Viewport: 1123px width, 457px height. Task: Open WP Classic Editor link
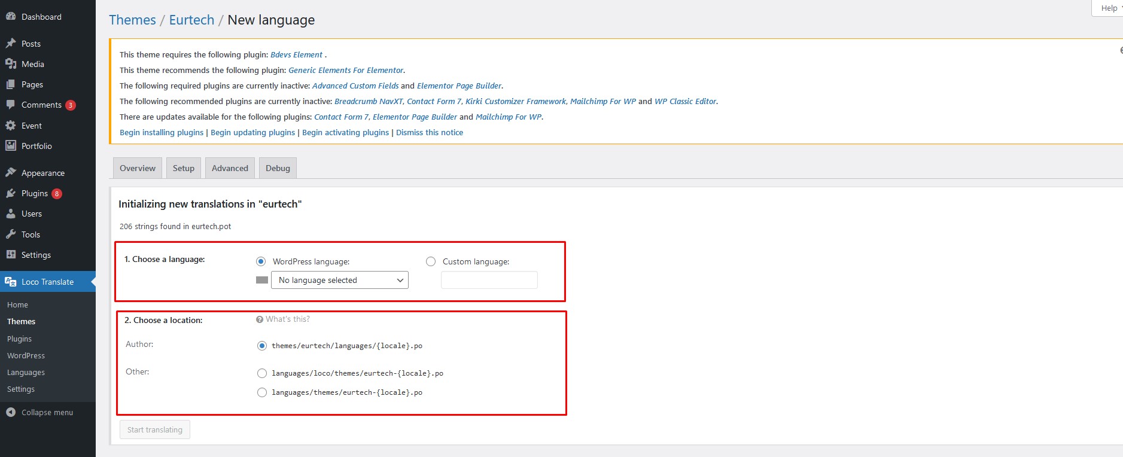[686, 101]
